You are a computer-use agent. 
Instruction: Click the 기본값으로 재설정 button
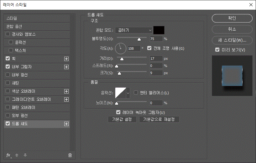pyautogui.click(x=159, y=119)
